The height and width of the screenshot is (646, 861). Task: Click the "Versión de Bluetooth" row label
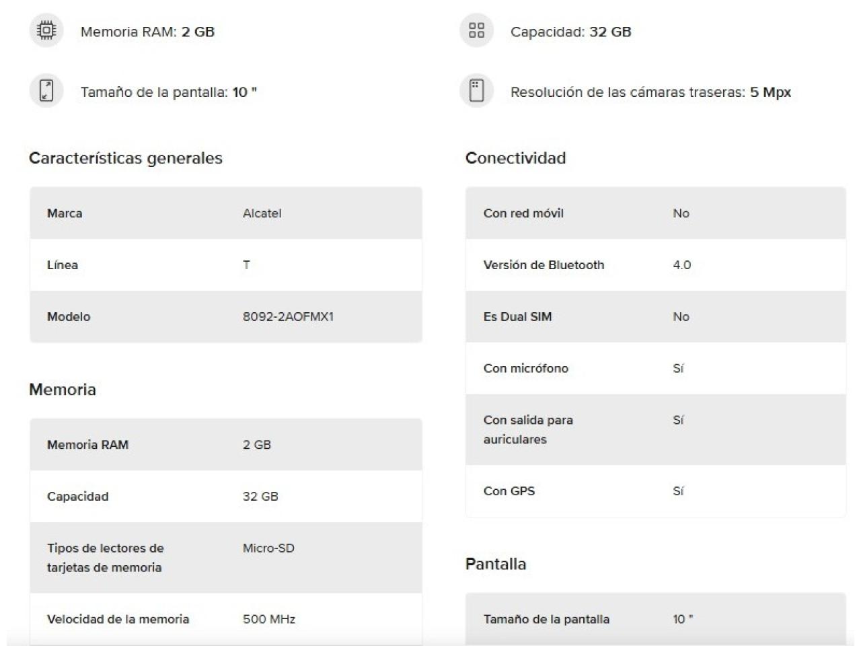pos(544,265)
